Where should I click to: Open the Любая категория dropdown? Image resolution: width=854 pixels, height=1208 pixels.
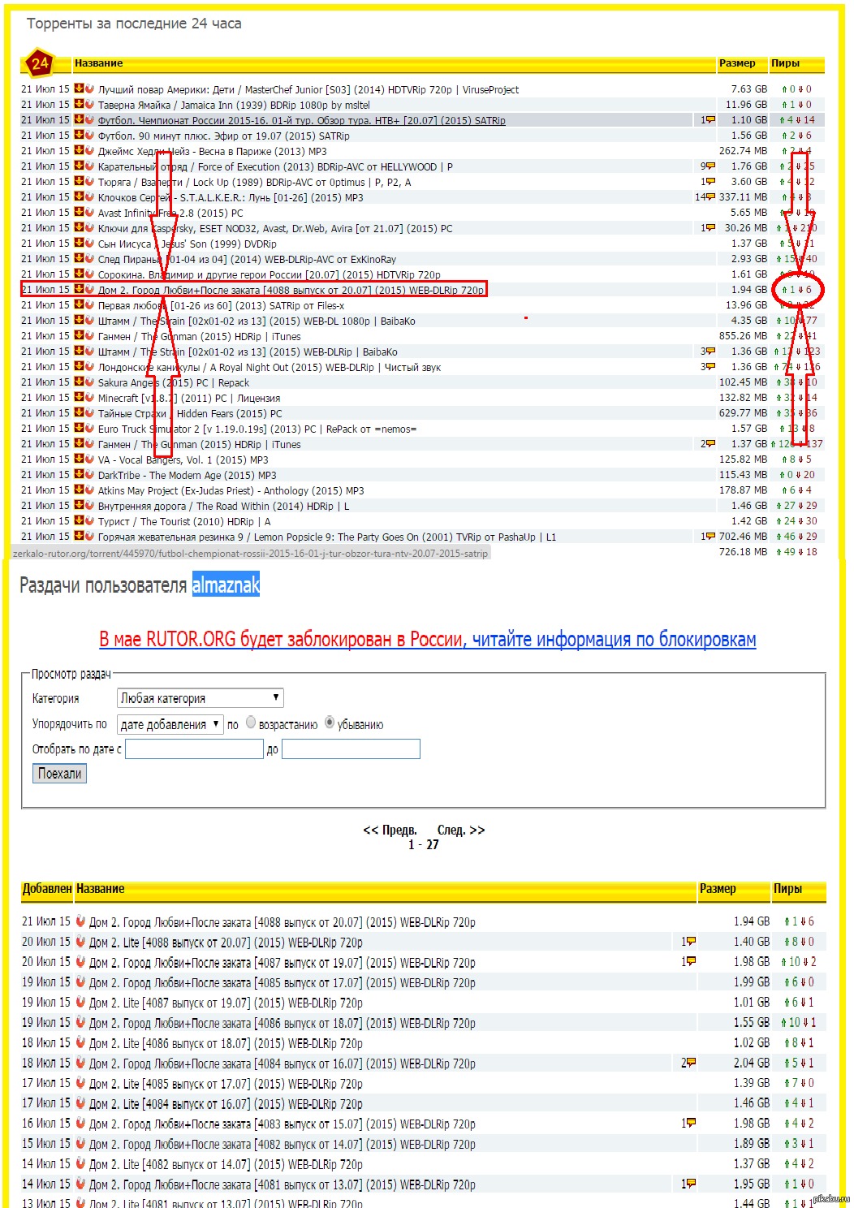click(x=200, y=698)
